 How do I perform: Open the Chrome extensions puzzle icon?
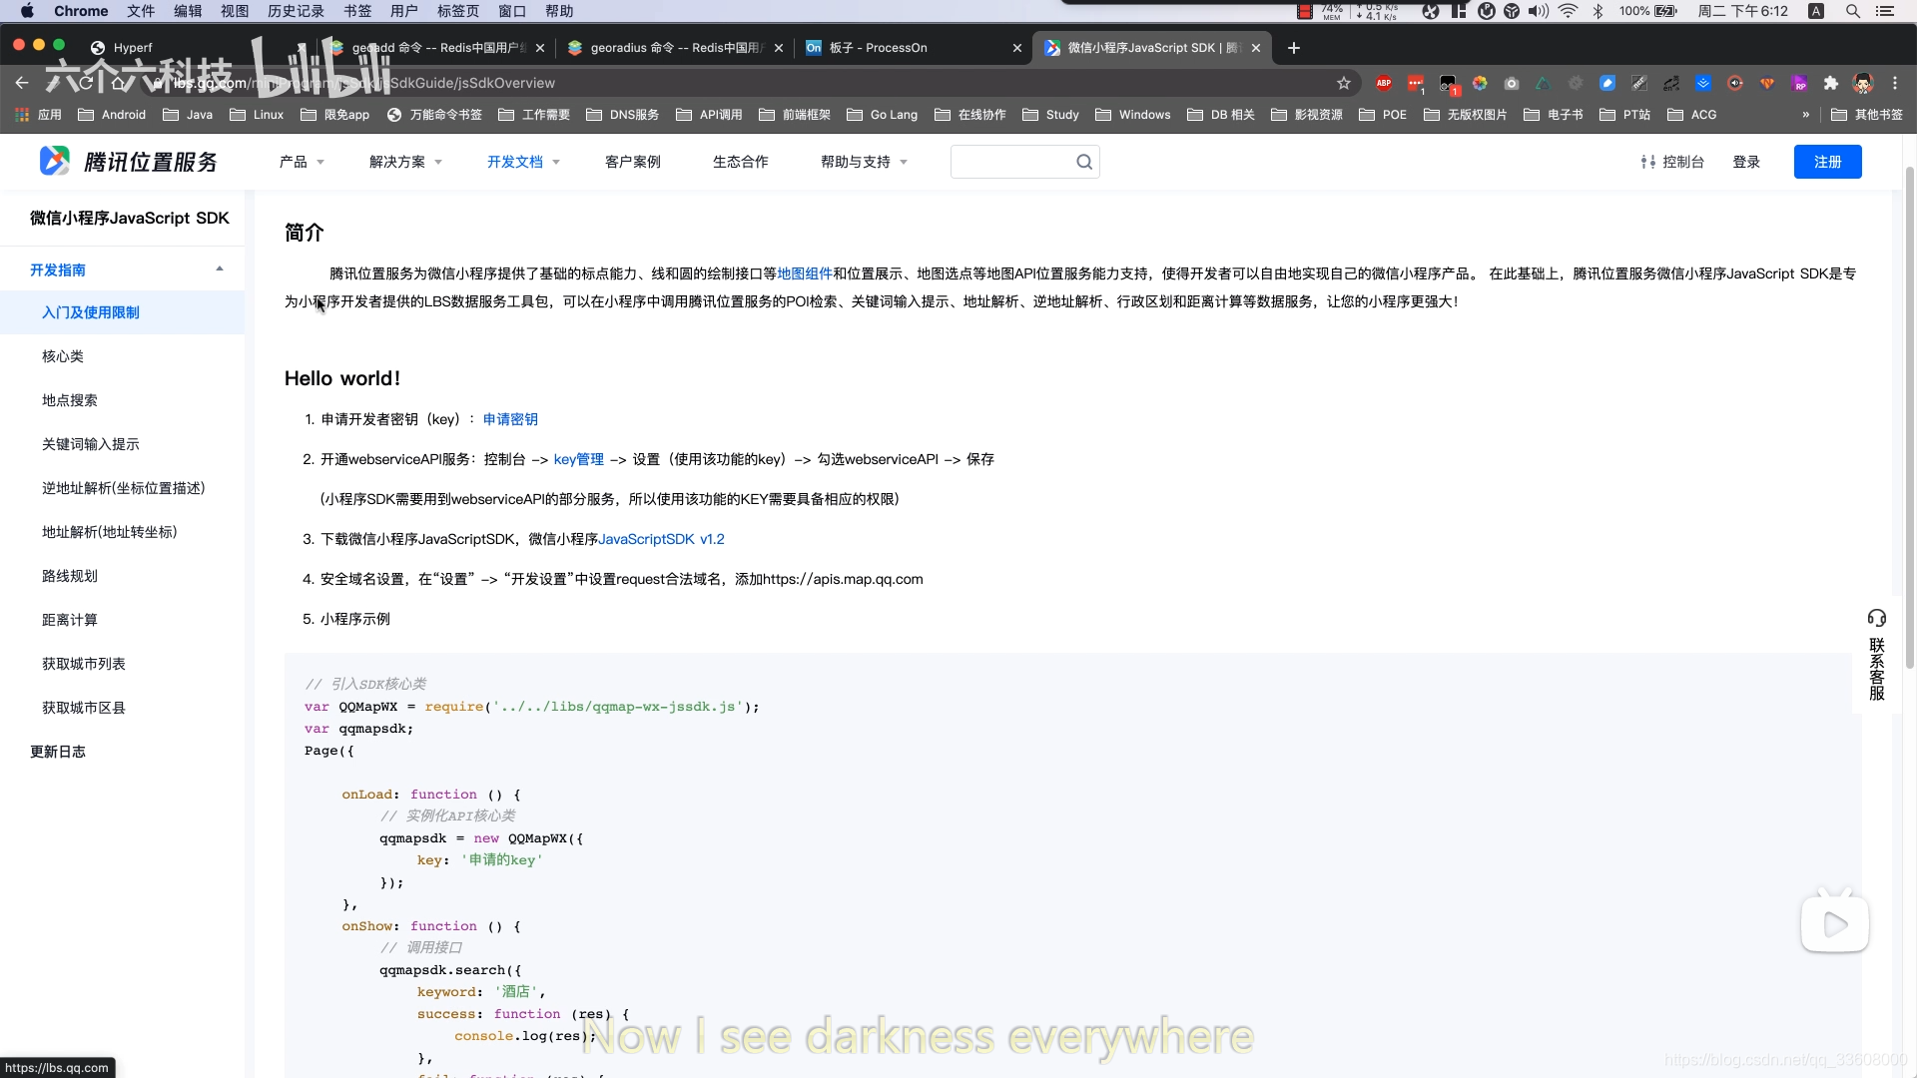tap(1830, 83)
